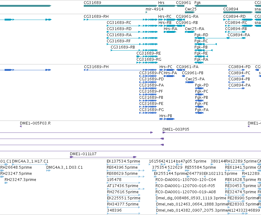Select the AT17436.5prime EST label
The height and width of the screenshot is (215, 261).
coord(122,186)
